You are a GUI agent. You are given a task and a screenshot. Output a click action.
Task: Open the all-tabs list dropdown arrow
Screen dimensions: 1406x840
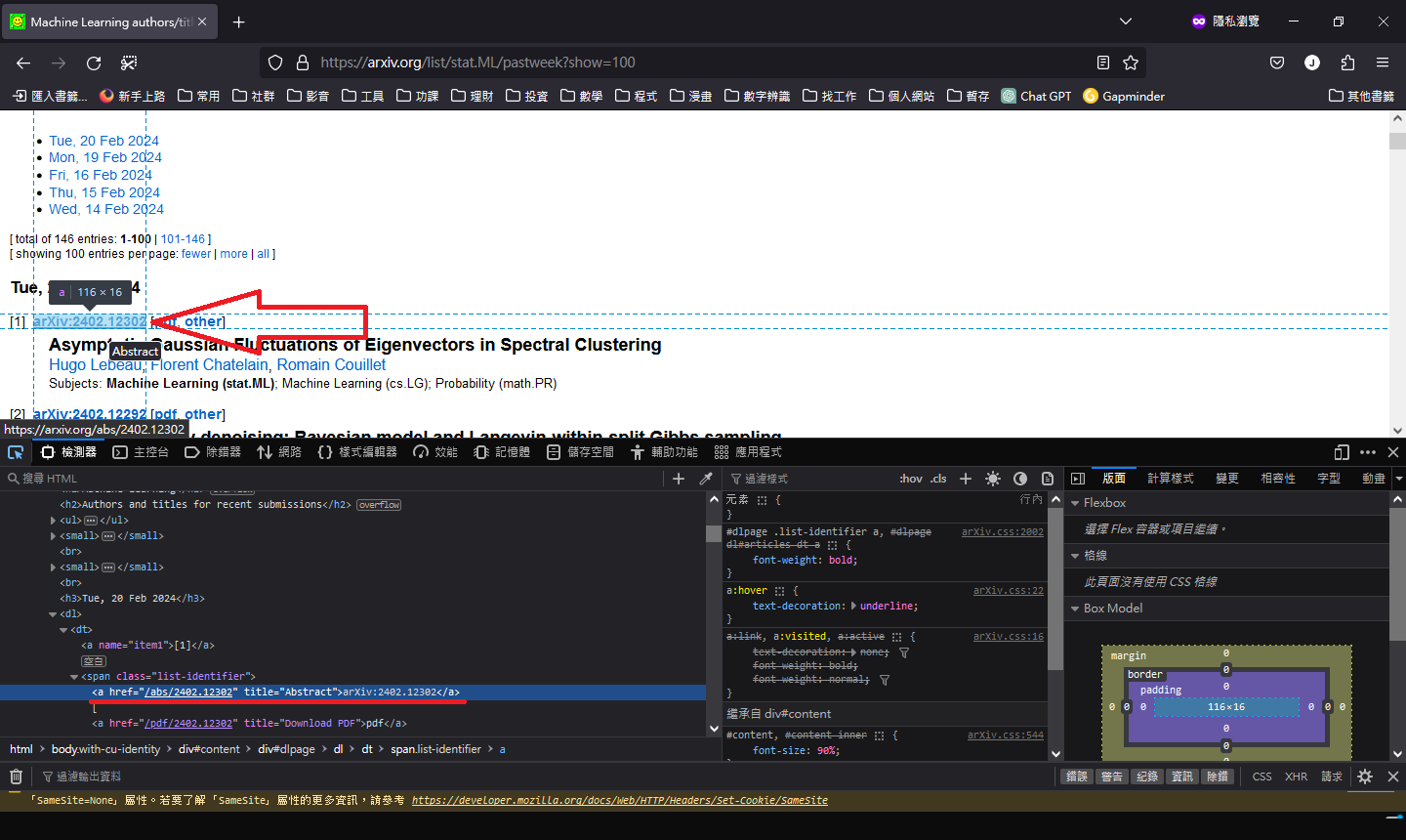(1126, 21)
